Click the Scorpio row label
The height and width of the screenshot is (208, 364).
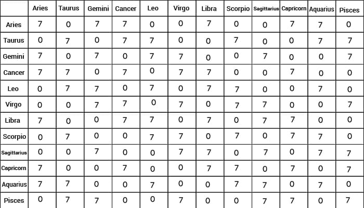tap(14, 137)
